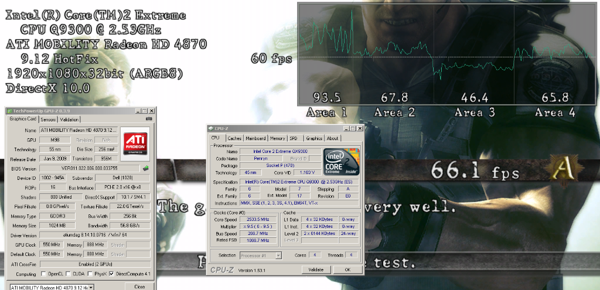Click the Multiplier x 9.5 value
Viewport: 600px width, 290px height.
coord(258,226)
